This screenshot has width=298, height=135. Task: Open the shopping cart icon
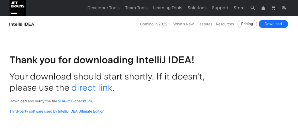273,8
